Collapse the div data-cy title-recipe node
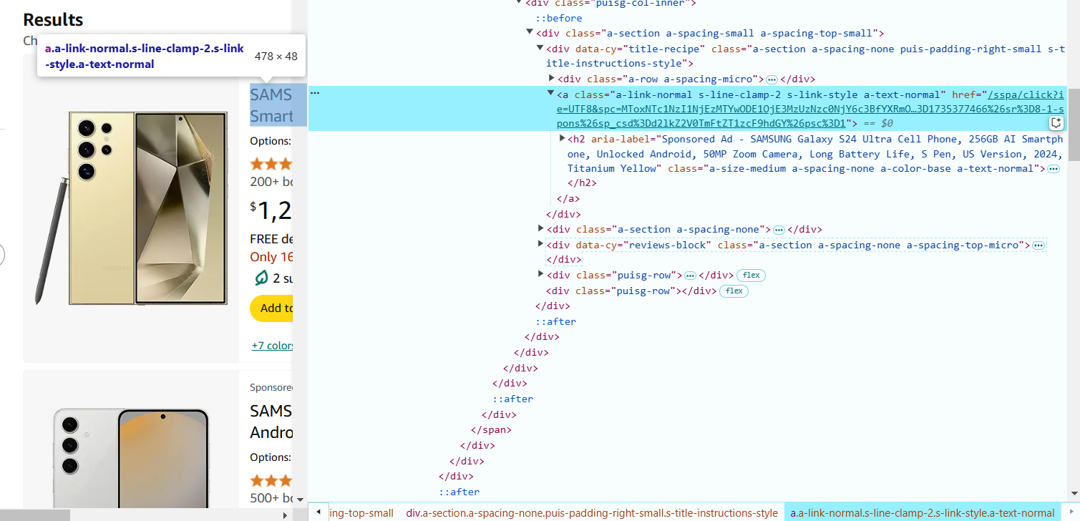Image resolution: width=1080 pixels, height=521 pixels. point(540,48)
